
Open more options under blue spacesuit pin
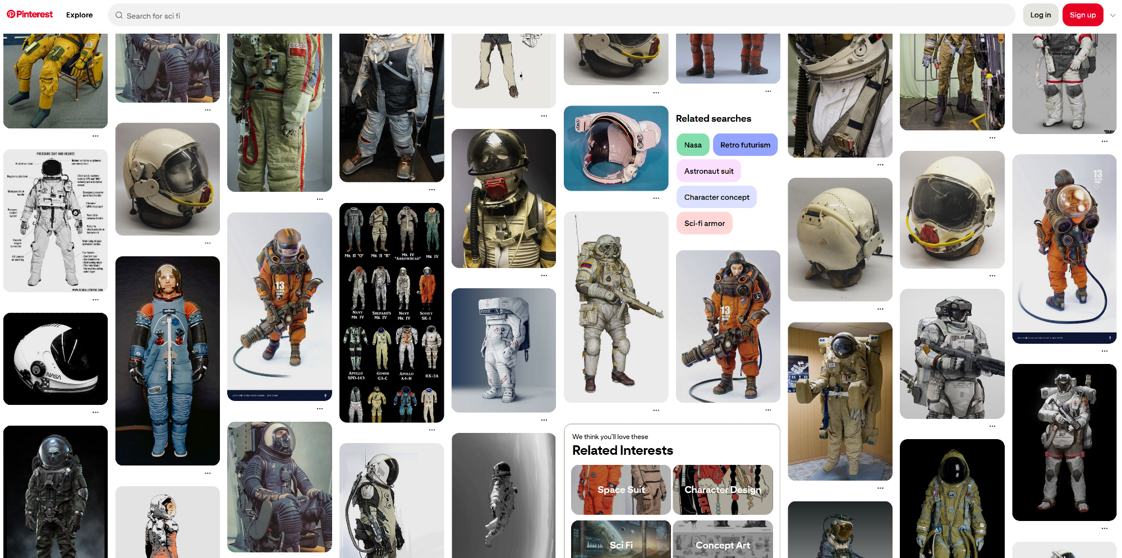(208, 473)
